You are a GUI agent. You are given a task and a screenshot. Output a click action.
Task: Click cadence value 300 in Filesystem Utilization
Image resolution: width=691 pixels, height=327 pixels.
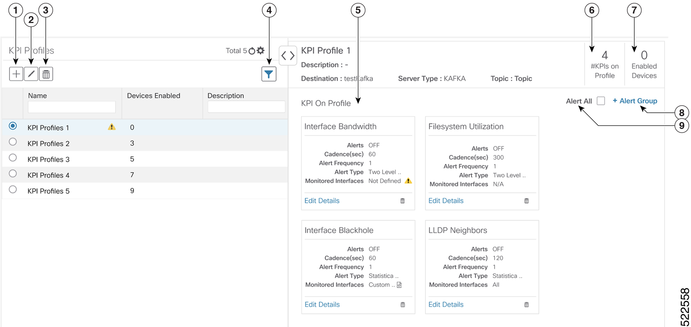click(x=498, y=157)
